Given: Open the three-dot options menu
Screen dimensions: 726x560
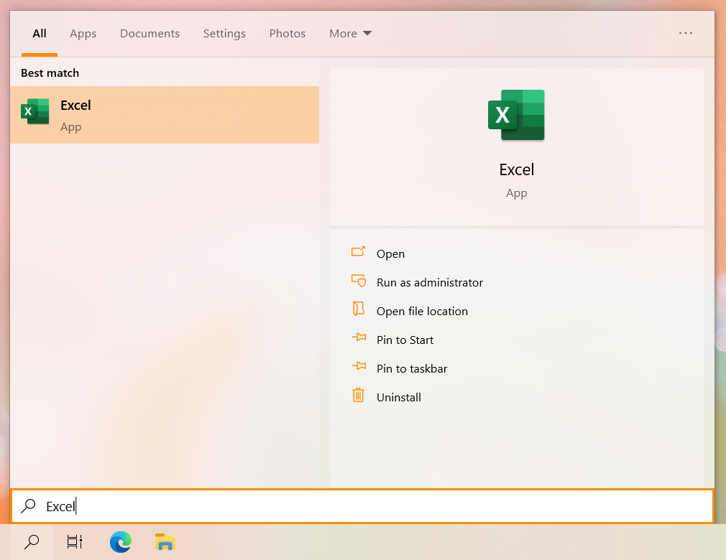Looking at the screenshot, I should point(685,33).
